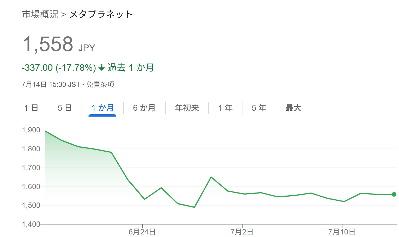
Task: Open the 免責条項 disclaimer link
Action: (100, 84)
